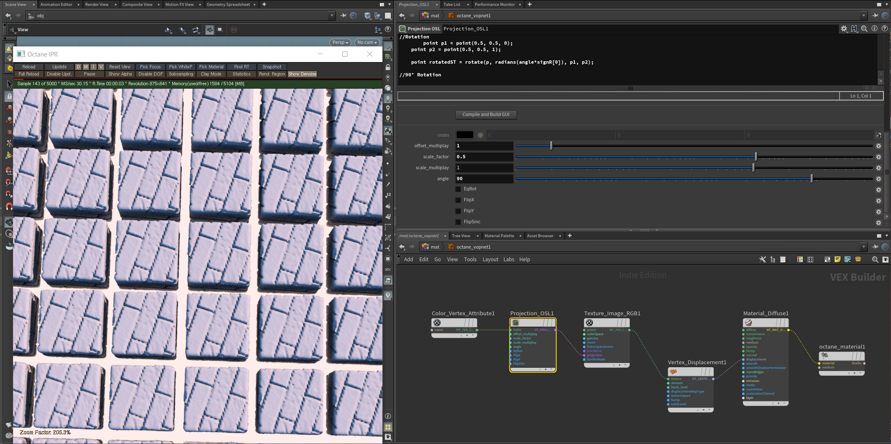This screenshot has width=891, height=444.
Task: Switch to the Geometry Spreadsheet tab
Action: [228, 4]
